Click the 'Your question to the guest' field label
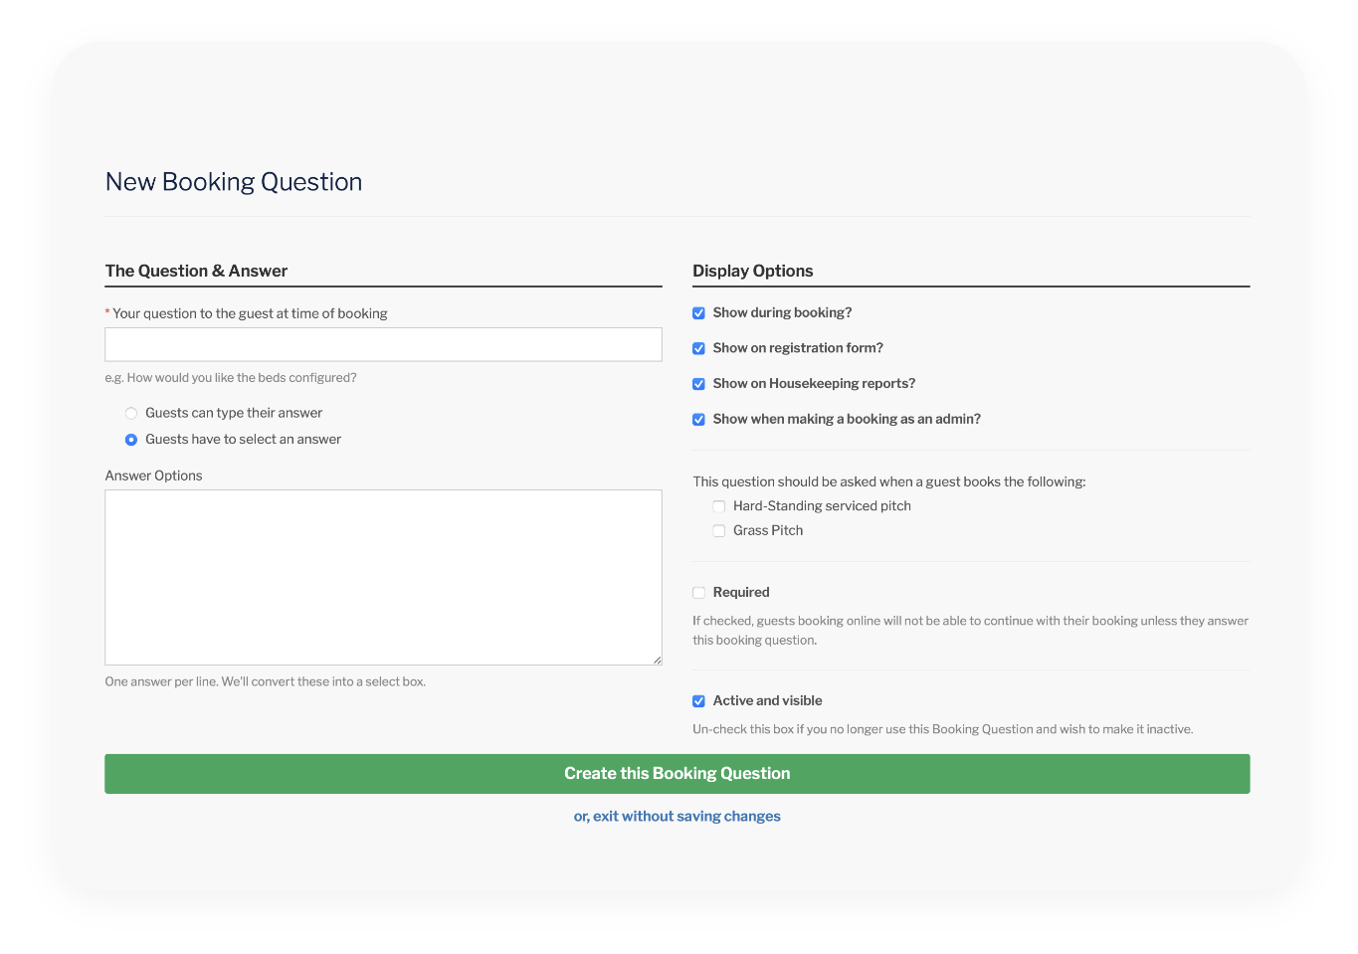The image size is (1358, 954). click(250, 313)
